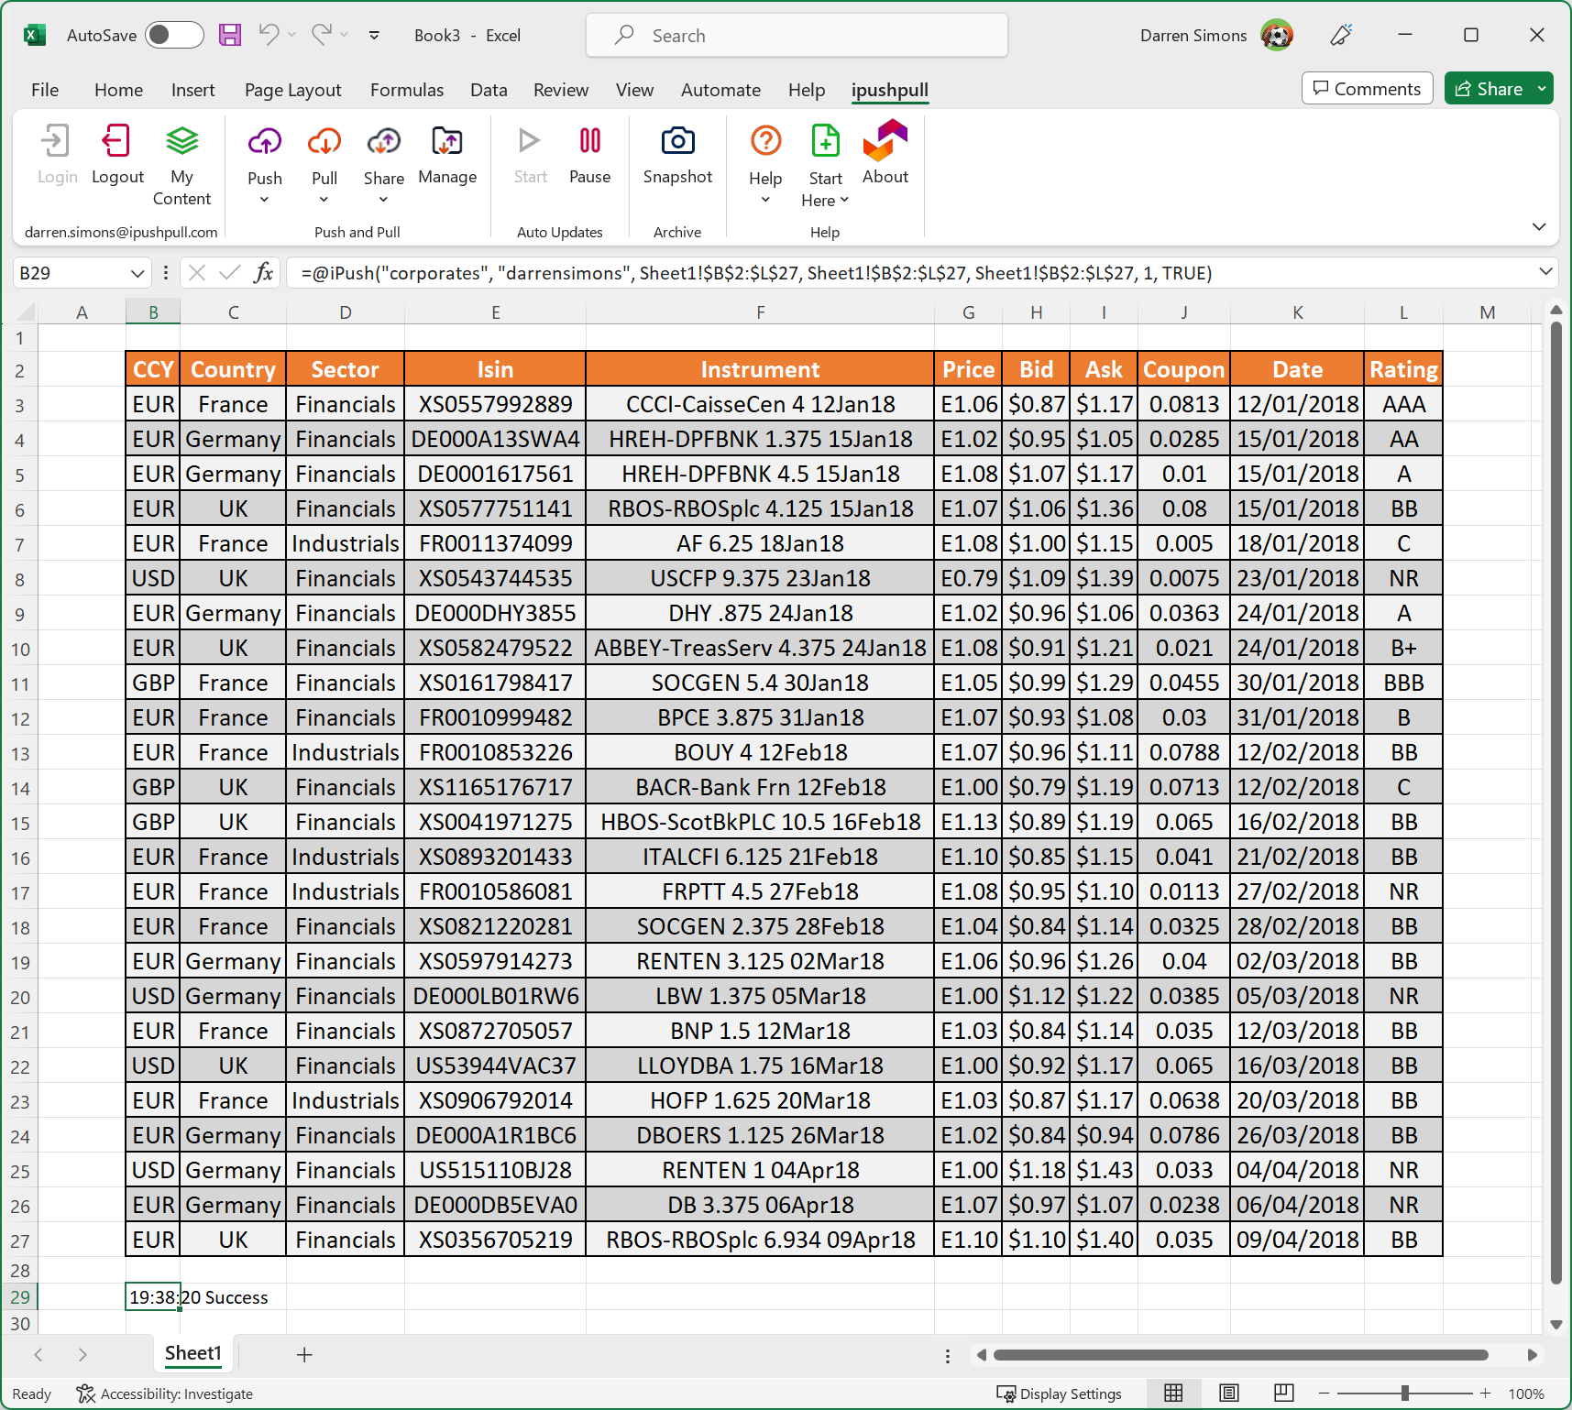Select the Sheet1 tab

192,1353
